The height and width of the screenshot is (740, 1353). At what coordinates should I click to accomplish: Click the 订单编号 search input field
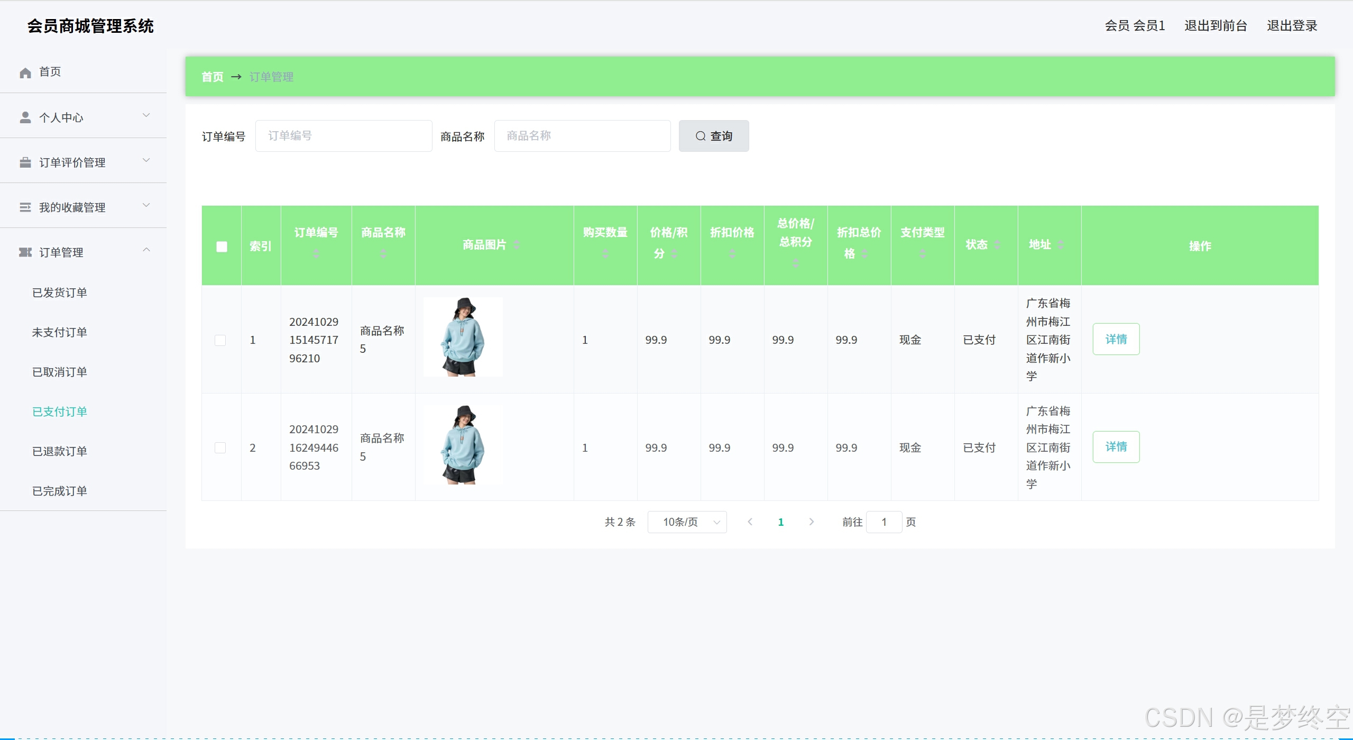pyautogui.click(x=344, y=136)
